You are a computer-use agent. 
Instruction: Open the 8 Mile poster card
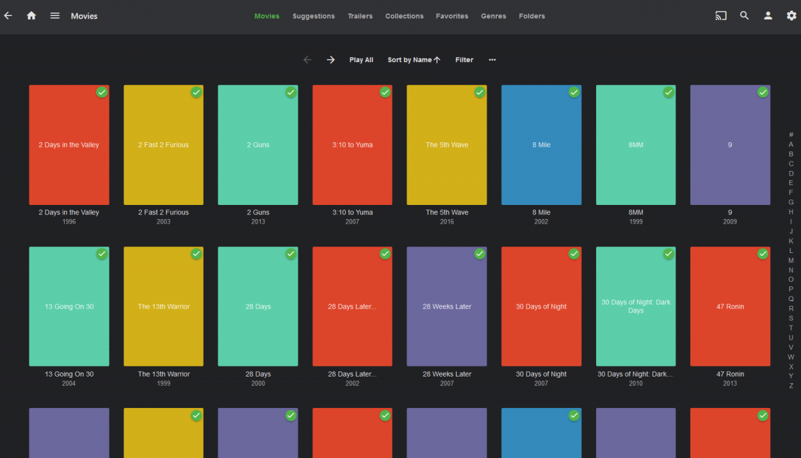point(541,145)
